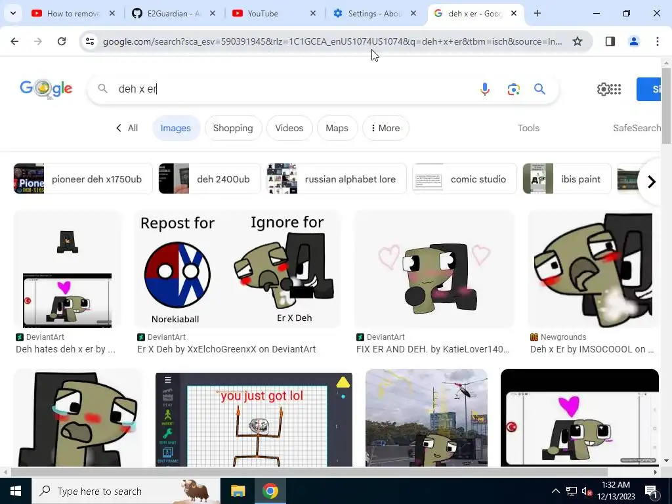Viewport: 672px width, 504px height.
Task: Open the Google apps grid
Action: pos(616,89)
